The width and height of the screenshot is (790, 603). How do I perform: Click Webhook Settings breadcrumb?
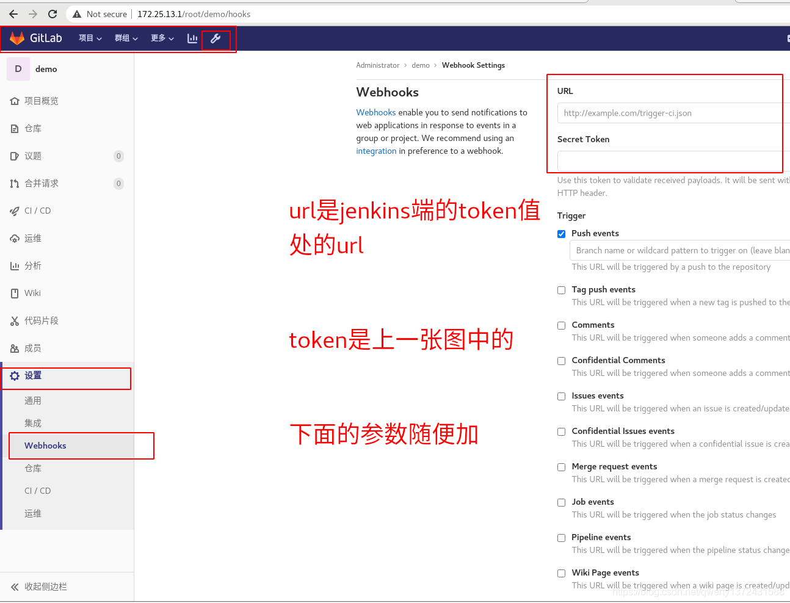pos(473,65)
